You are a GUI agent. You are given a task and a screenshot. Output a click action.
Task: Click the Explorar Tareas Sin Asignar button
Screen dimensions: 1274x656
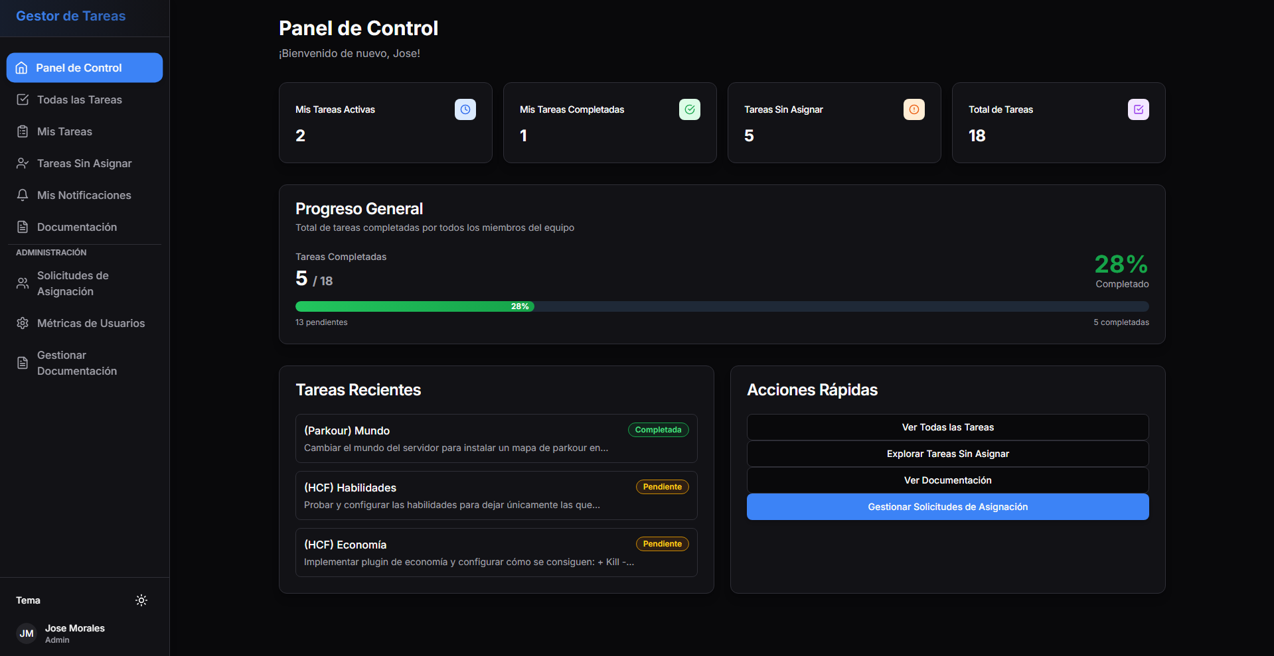[947, 454]
